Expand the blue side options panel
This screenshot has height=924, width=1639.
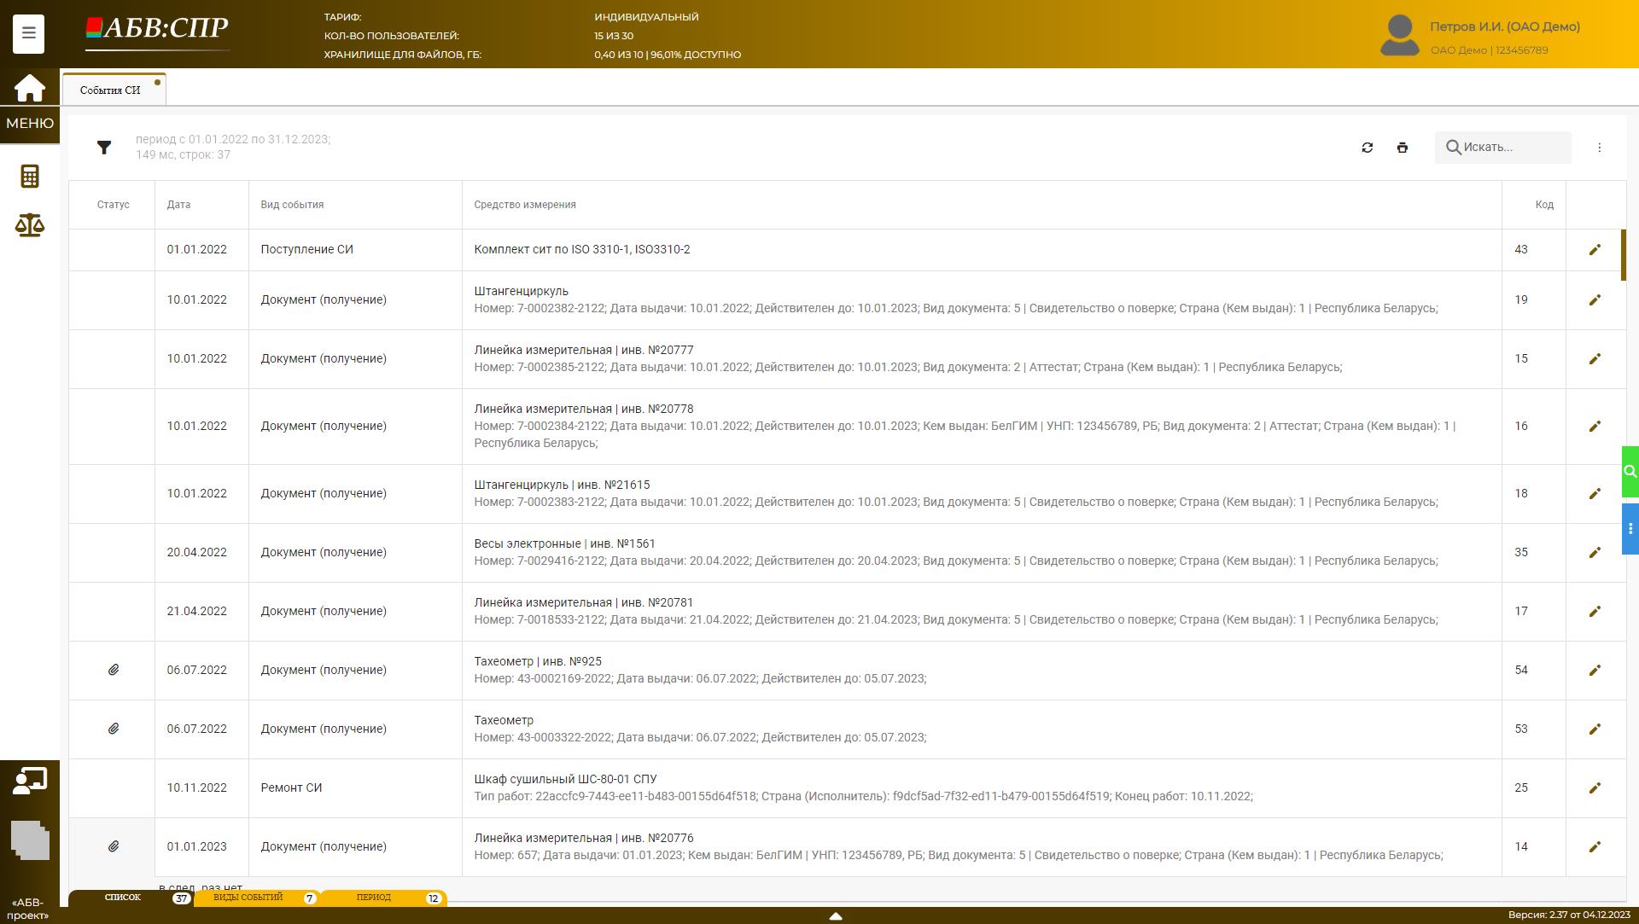[x=1630, y=529]
